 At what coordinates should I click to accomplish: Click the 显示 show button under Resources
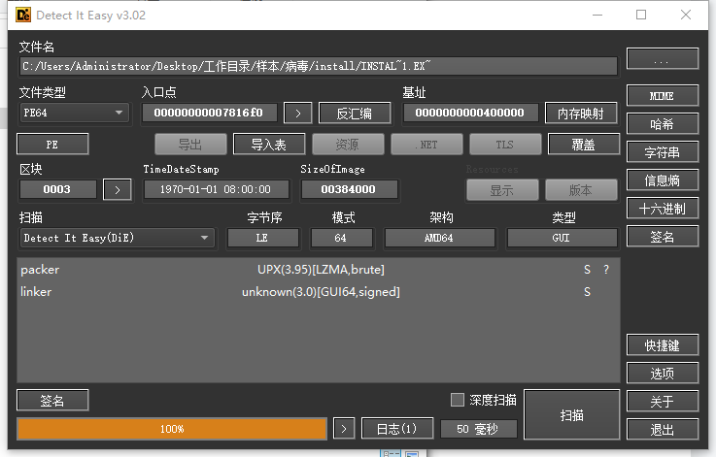click(x=502, y=190)
